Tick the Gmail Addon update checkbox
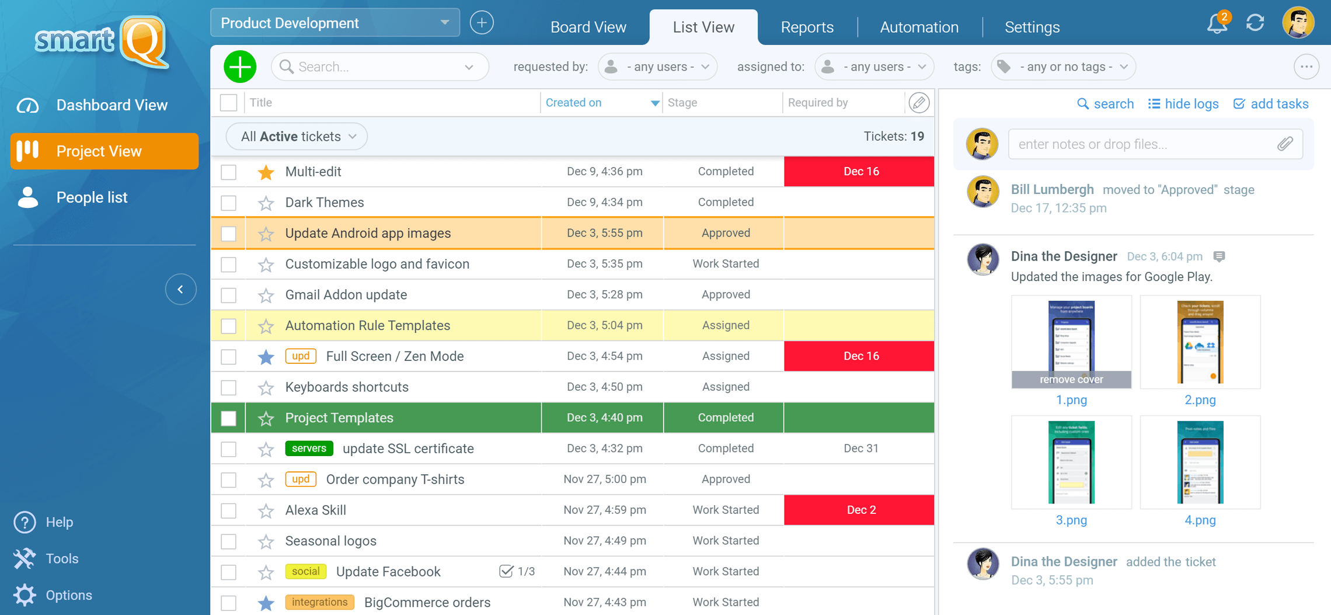 tap(229, 295)
